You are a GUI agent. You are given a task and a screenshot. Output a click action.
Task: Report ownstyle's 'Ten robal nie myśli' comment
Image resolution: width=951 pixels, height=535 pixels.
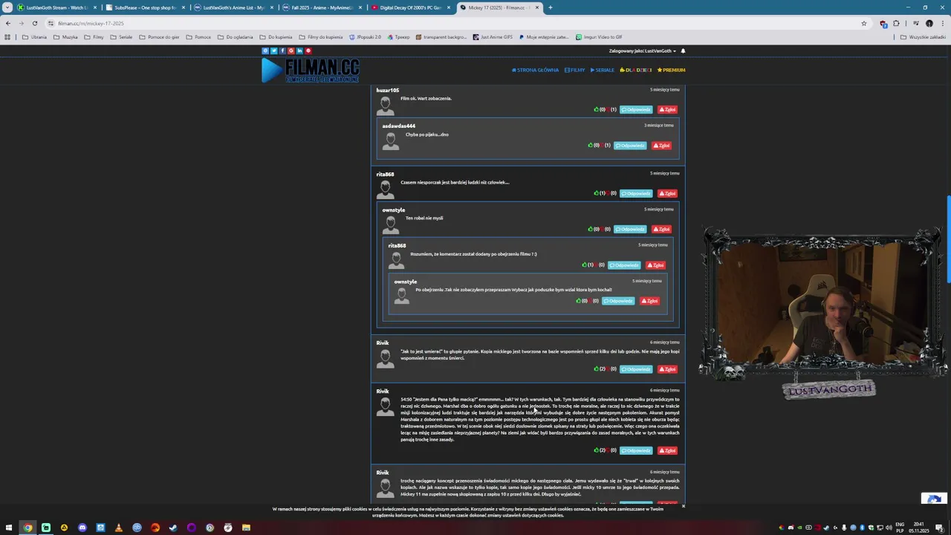pos(661,229)
